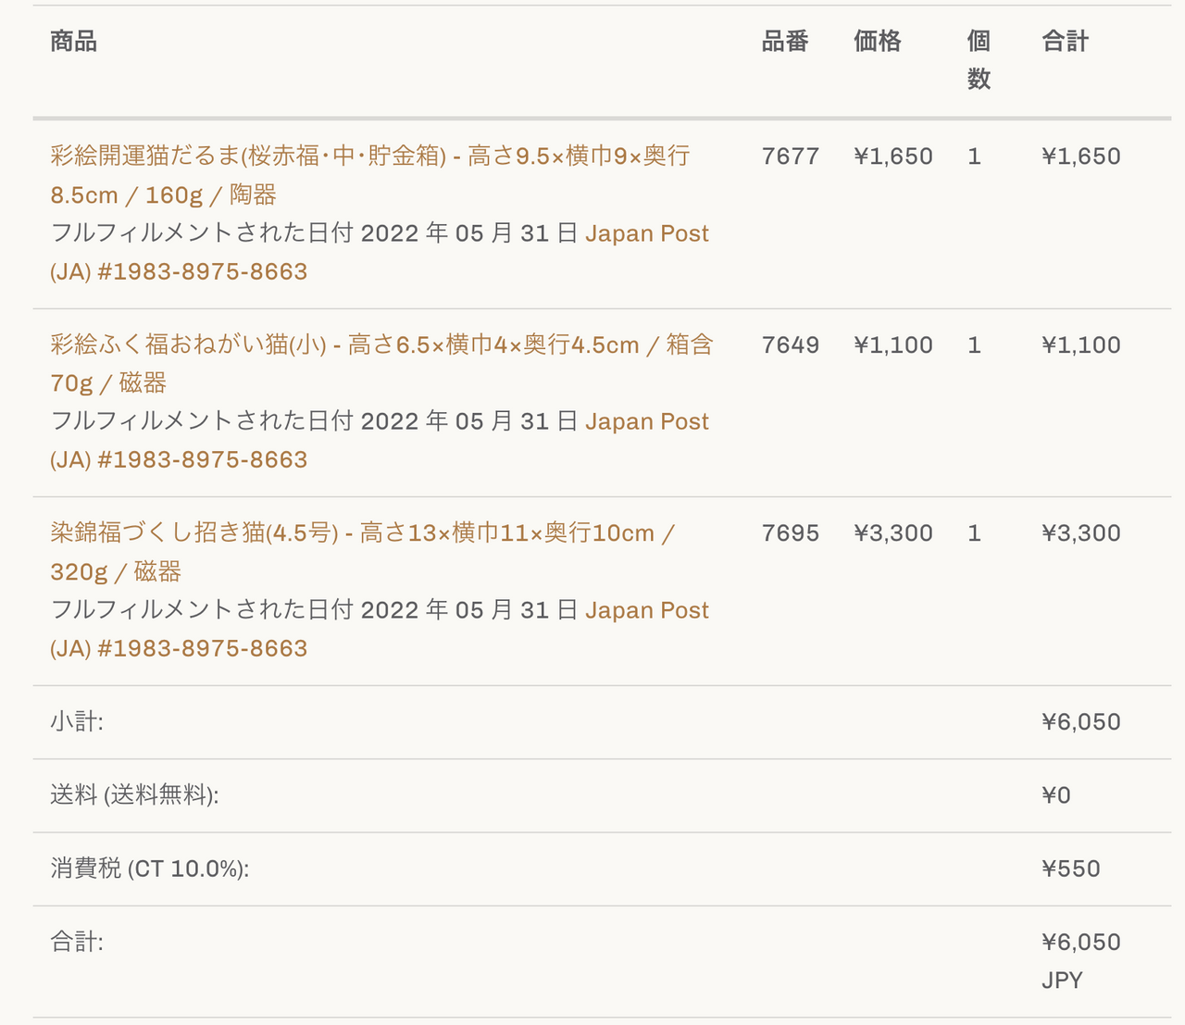
Task: Click the tax amount ¥550
Action: pyautogui.click(x=1071, y=869)
